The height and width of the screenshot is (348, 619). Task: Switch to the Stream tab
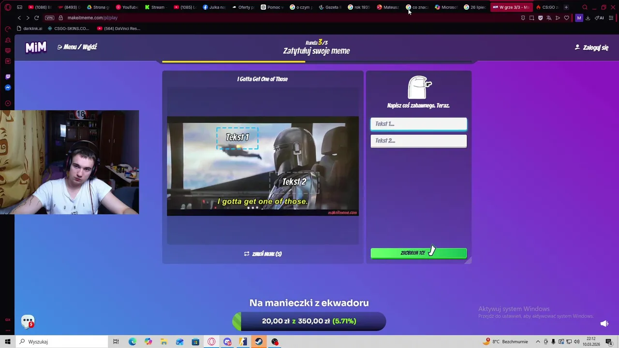[155, 7]
